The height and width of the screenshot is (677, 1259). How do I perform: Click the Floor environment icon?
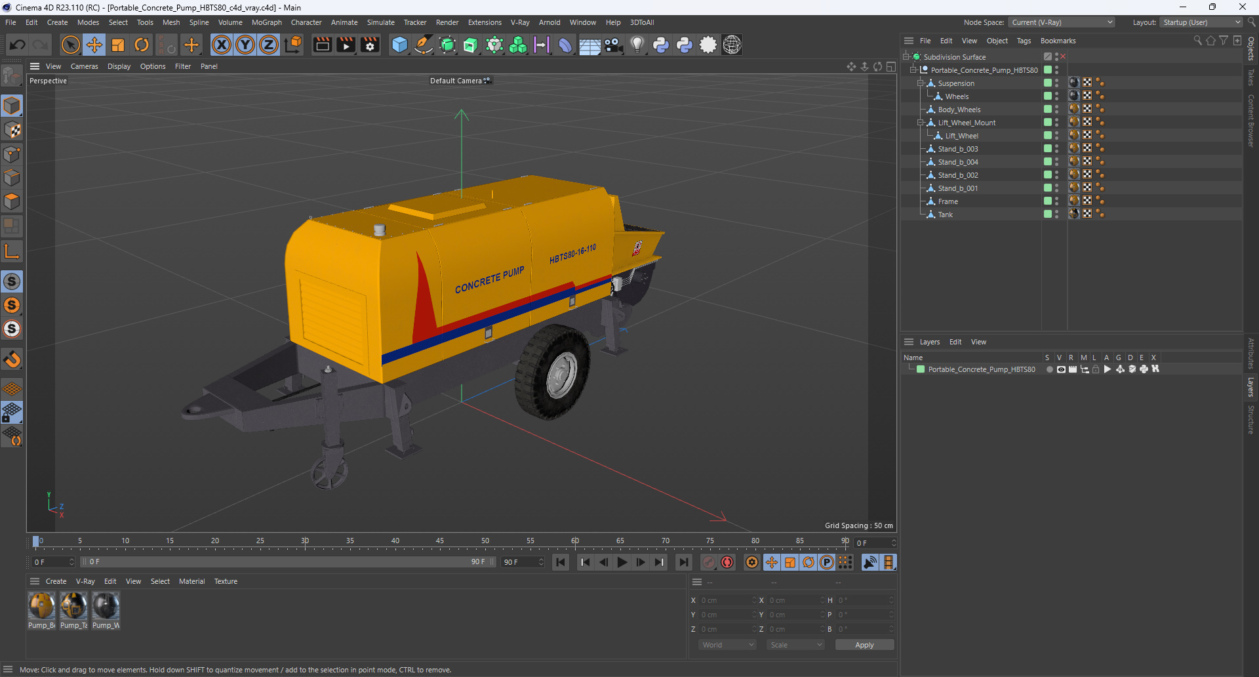coord(590,45)
